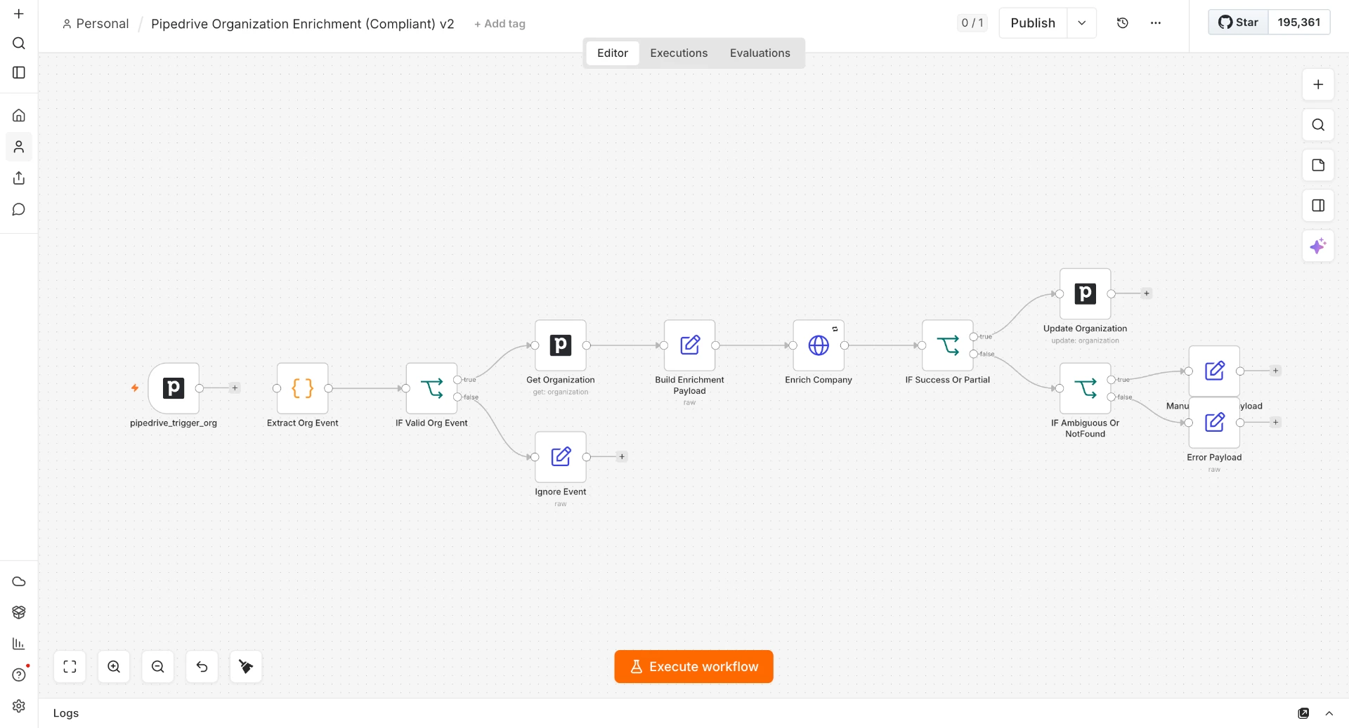
Task: Add a sticky note to canvas
Action: (1318, 165)
